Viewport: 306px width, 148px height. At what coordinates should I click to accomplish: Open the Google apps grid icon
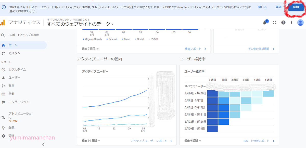274,23
